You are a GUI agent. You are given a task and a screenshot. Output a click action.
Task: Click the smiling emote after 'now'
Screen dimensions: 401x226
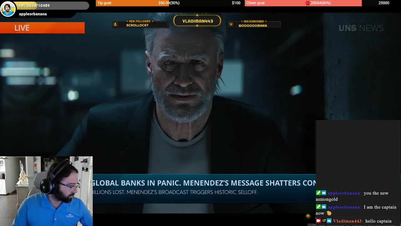329,213
